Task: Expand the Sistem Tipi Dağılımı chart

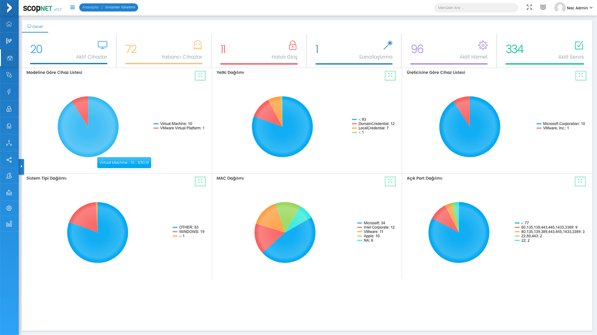Action: 200,181
